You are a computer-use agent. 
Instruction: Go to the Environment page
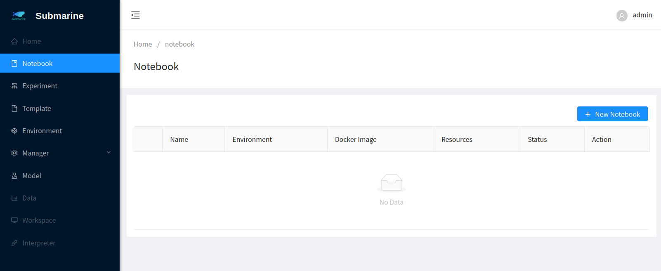click(x=42, y=131)
